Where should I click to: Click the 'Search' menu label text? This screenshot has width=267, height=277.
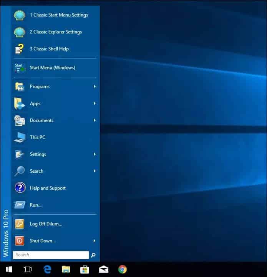(36, 171)
